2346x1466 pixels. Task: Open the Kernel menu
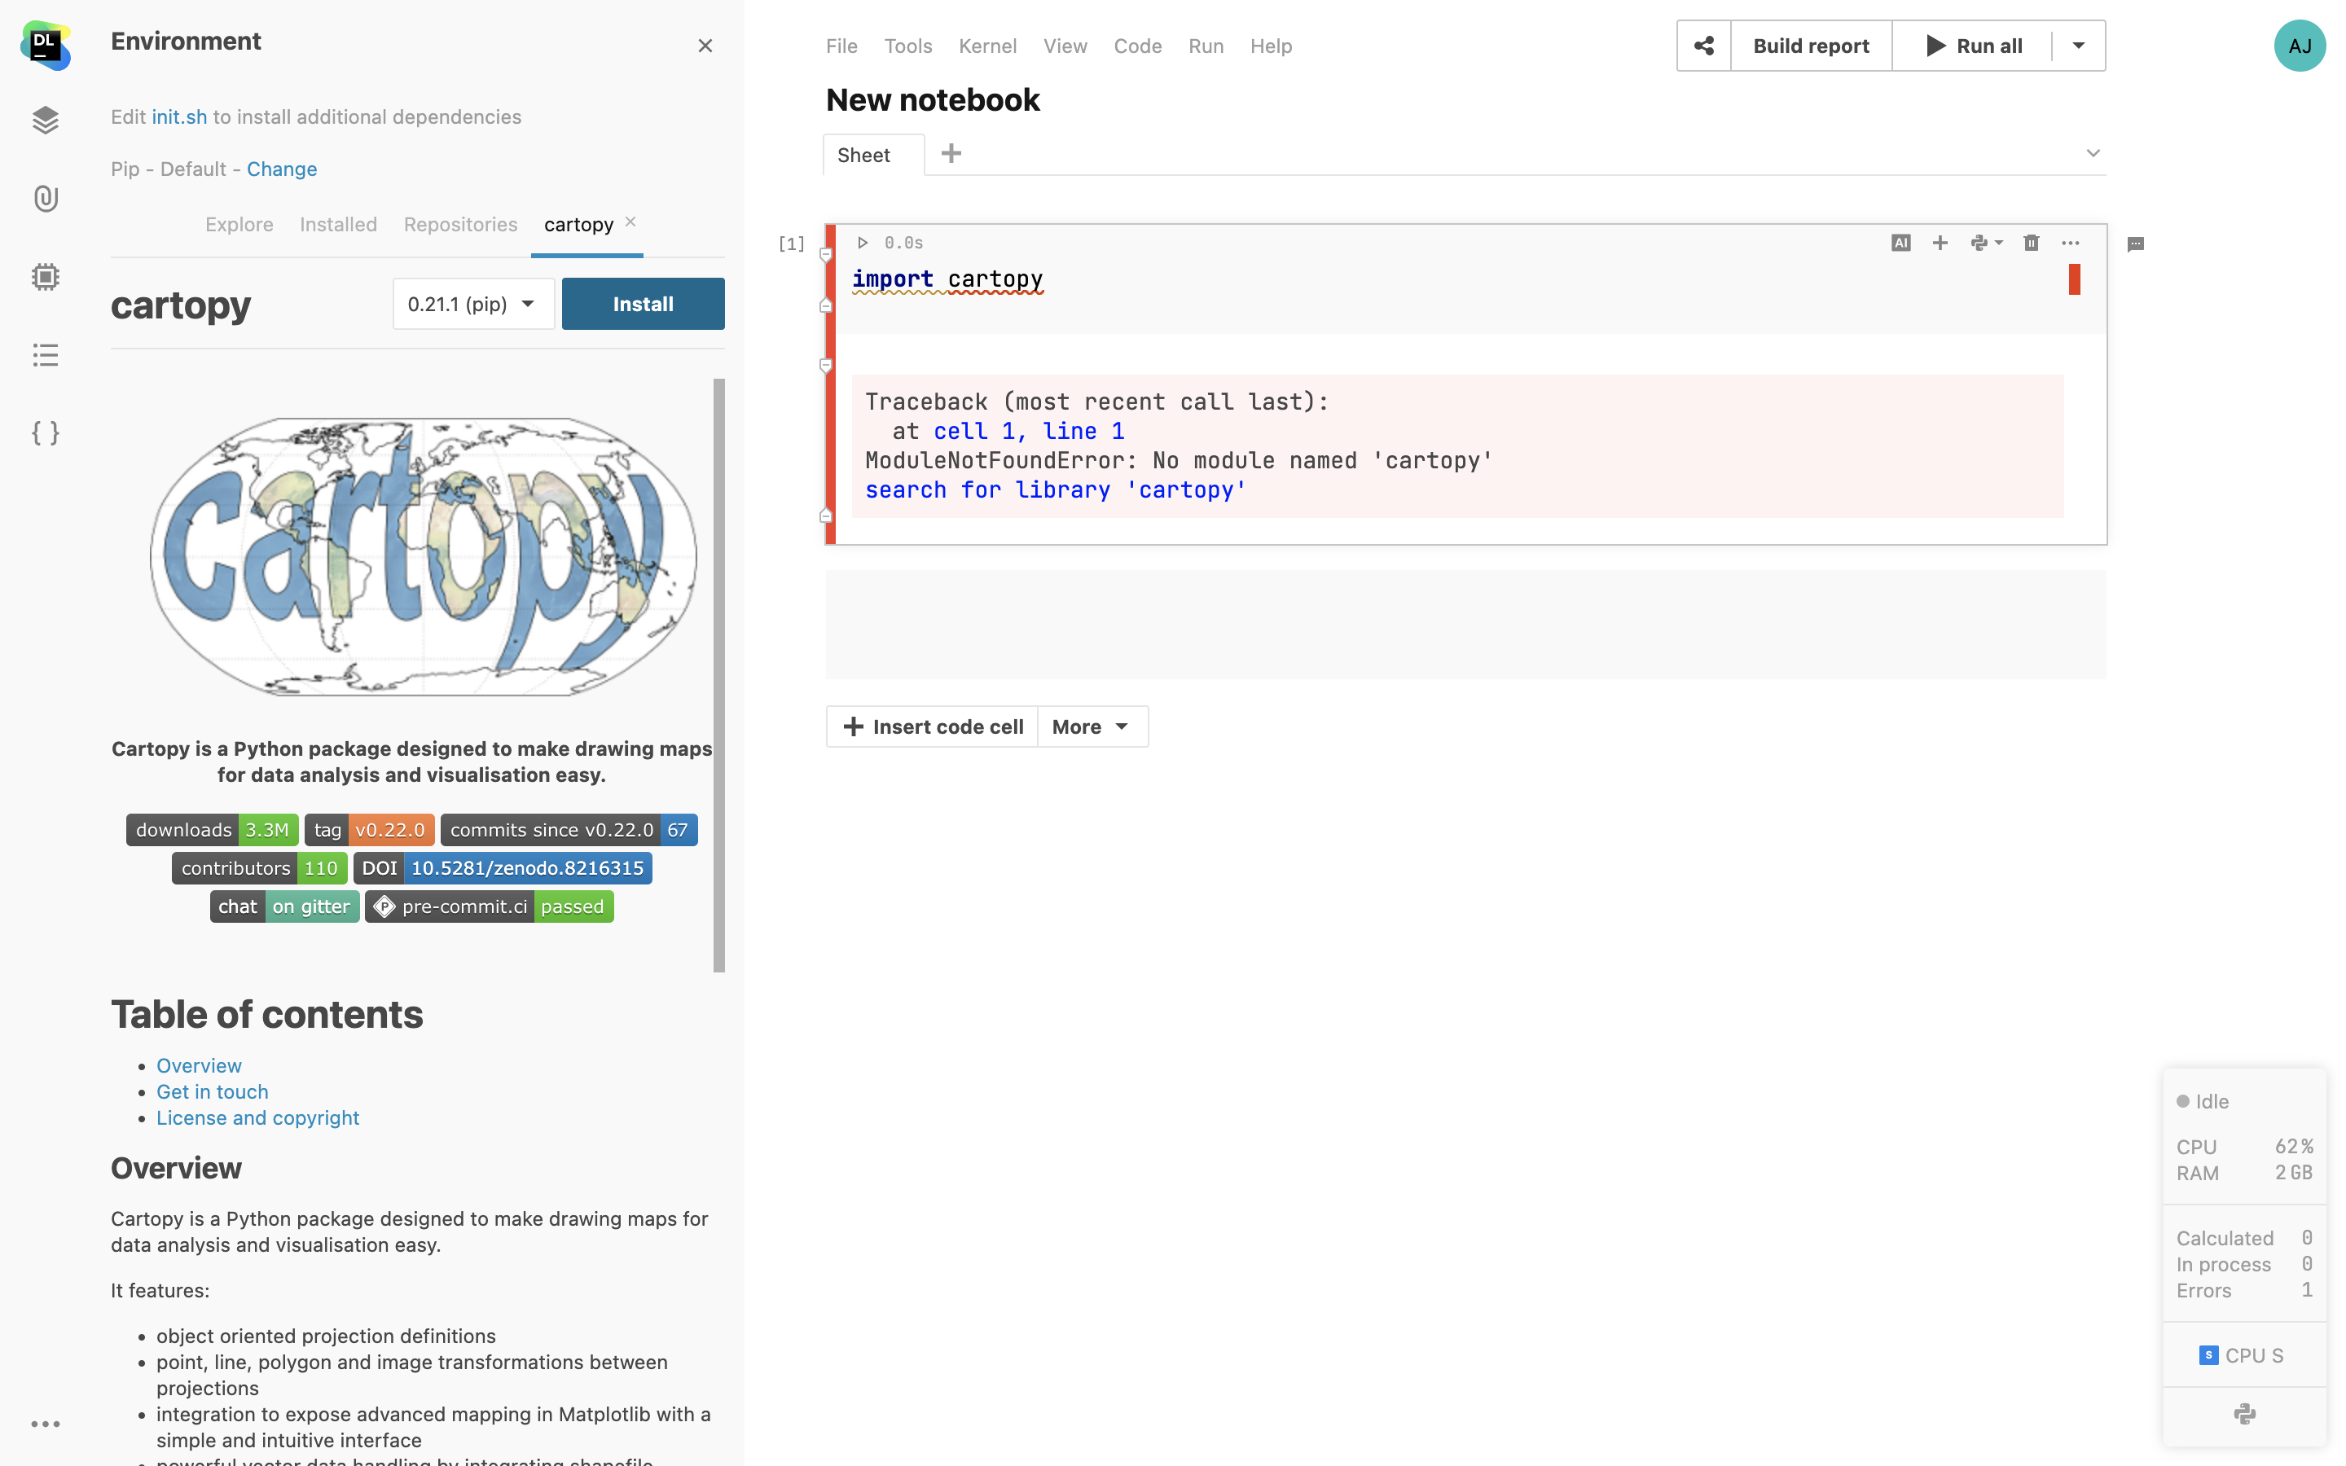click(987, 46)
